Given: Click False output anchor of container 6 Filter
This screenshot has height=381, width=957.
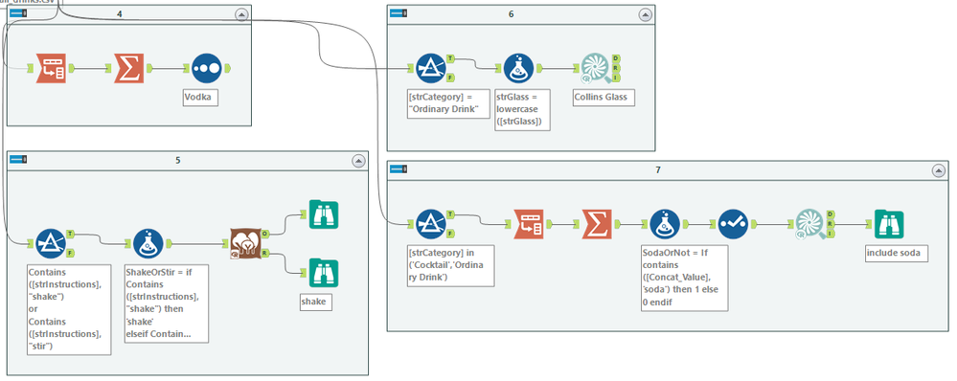Looking at the screenshot, I should click(450, 78).
